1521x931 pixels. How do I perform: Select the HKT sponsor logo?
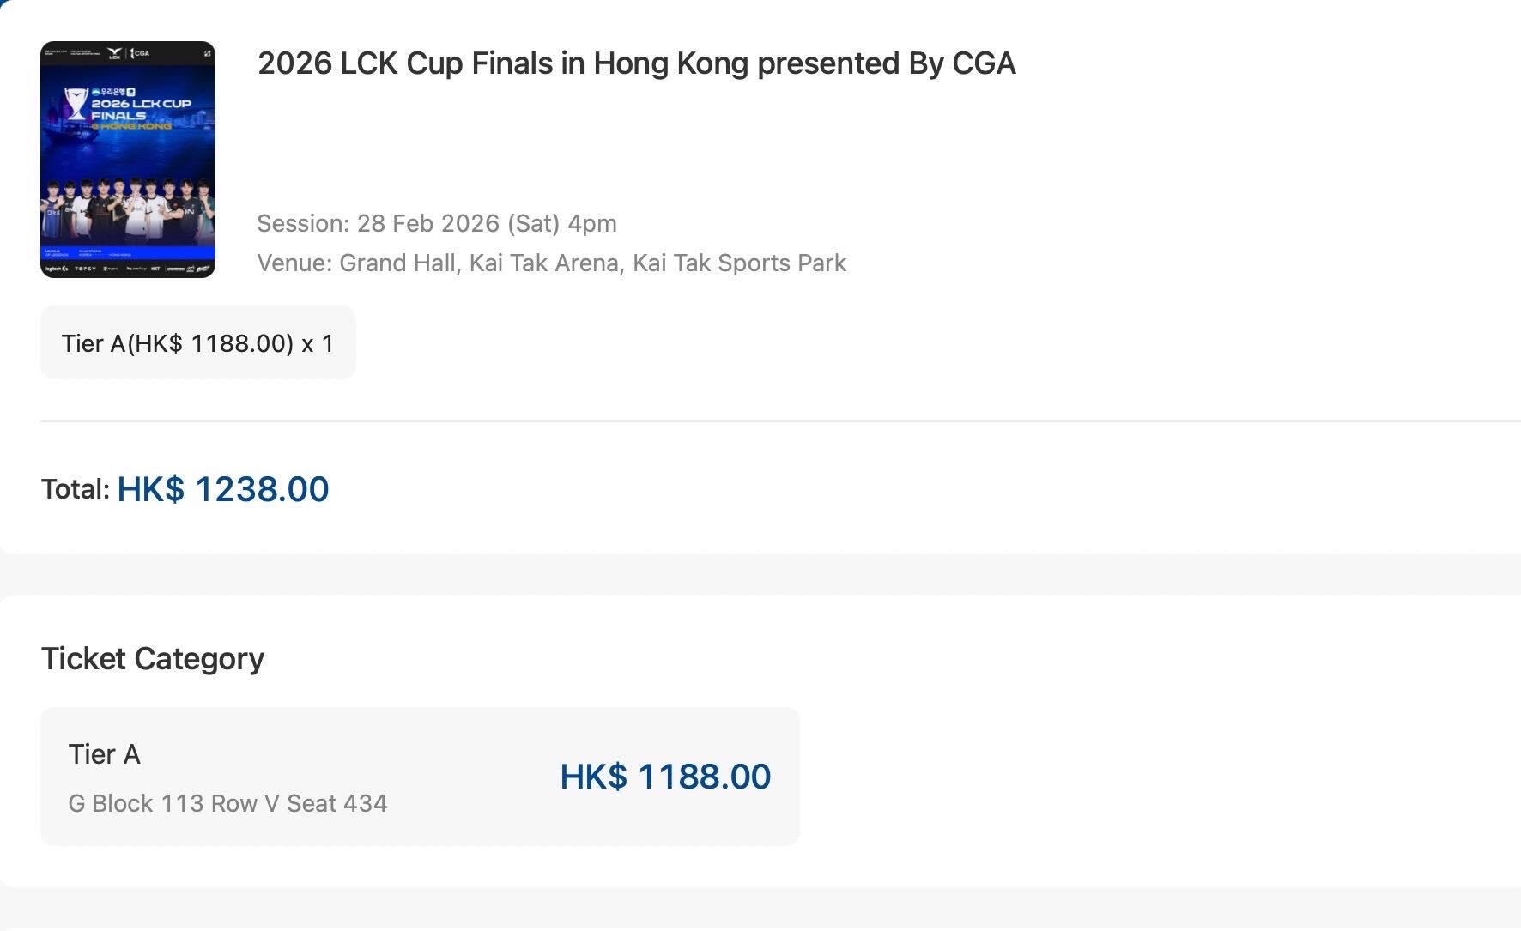(x=157, y=268)
